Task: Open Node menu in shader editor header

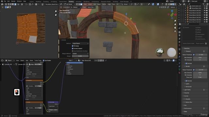Action: (31, 60)
